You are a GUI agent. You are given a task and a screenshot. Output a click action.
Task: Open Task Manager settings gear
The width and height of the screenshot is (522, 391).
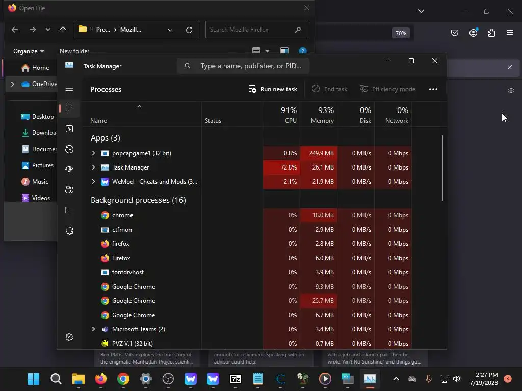click(69, 337)
